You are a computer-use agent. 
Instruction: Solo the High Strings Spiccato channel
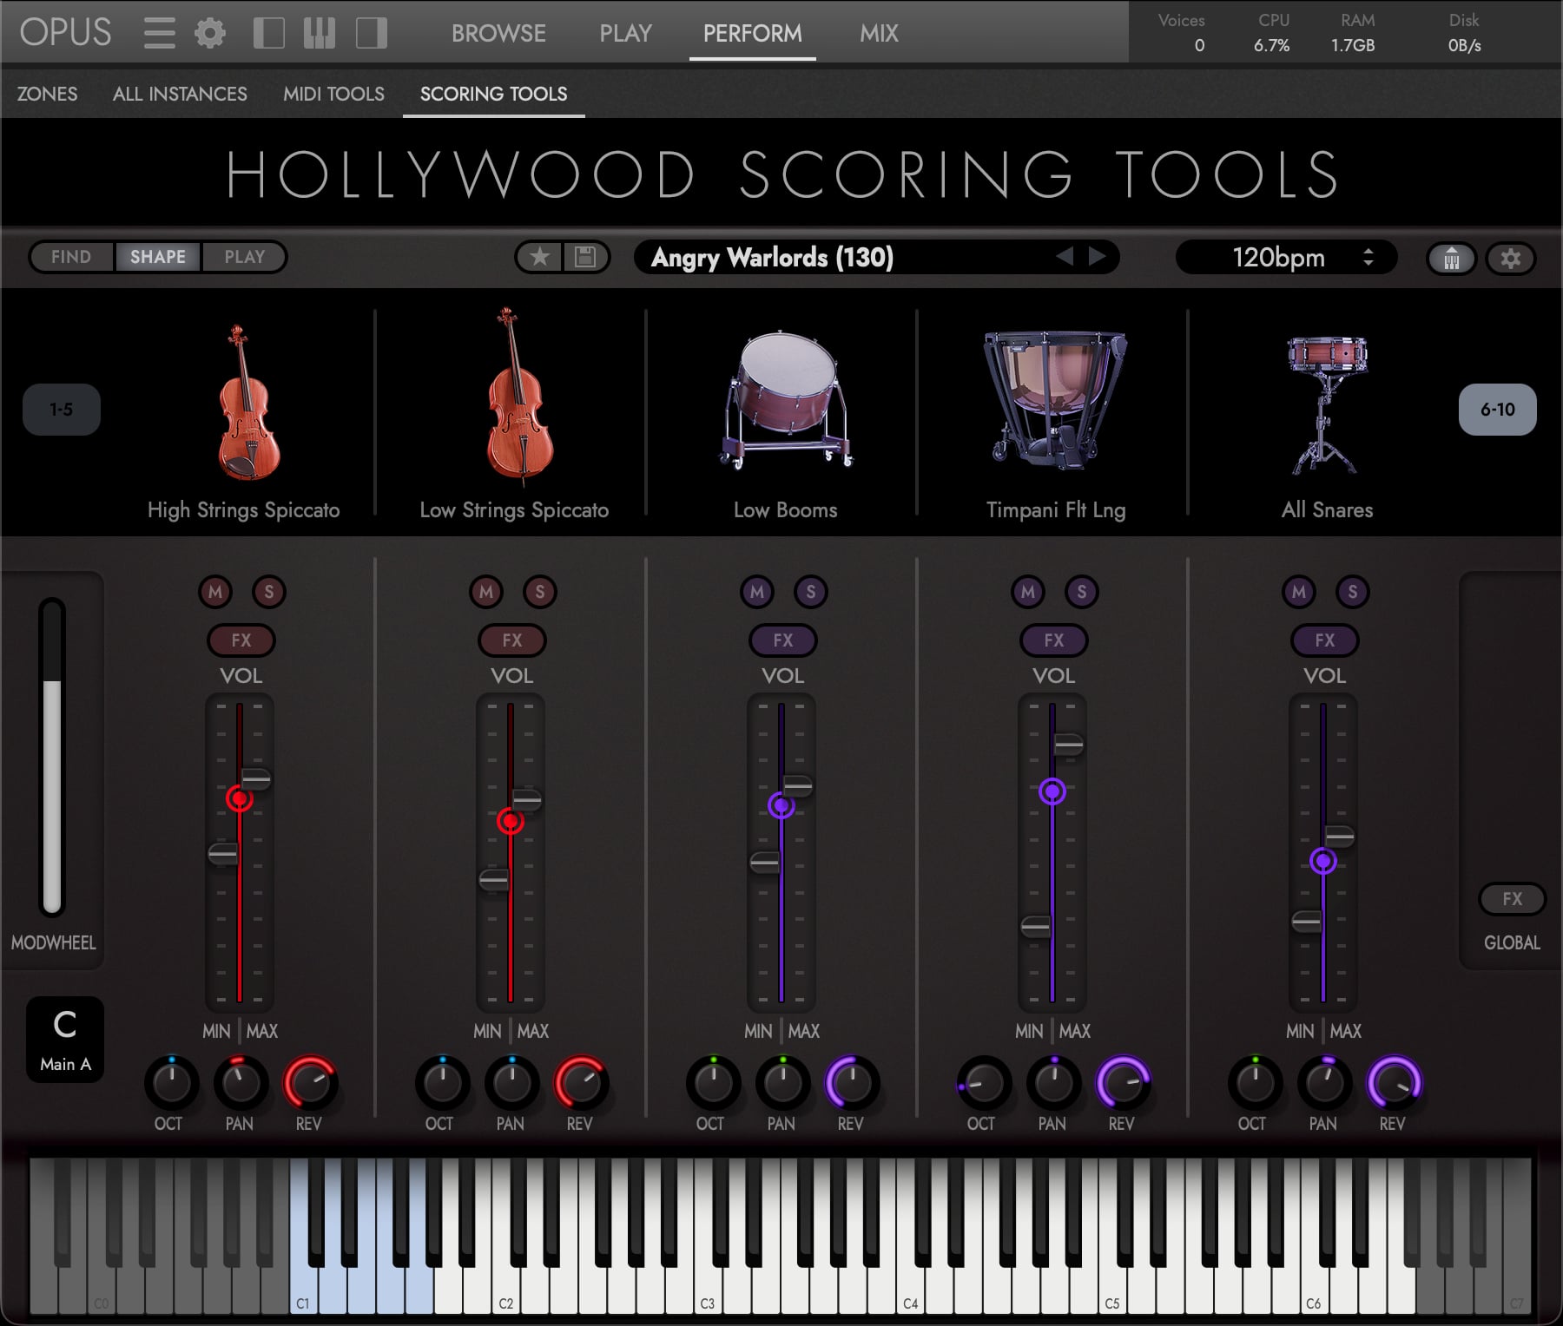pyautogui.click(x=269, y=592)
